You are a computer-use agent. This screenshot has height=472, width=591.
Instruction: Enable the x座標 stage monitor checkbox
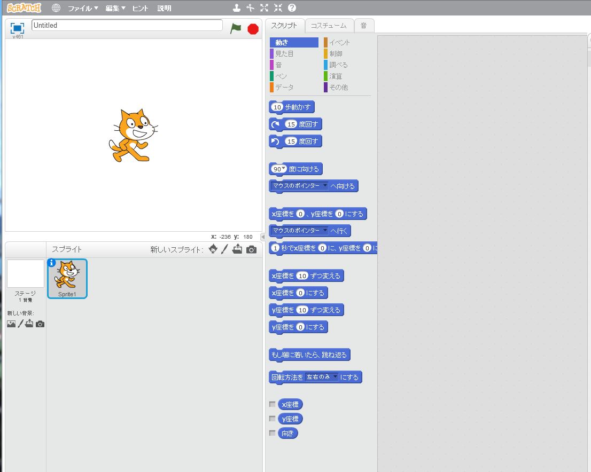pyautogui.click(x=273, y=404)
